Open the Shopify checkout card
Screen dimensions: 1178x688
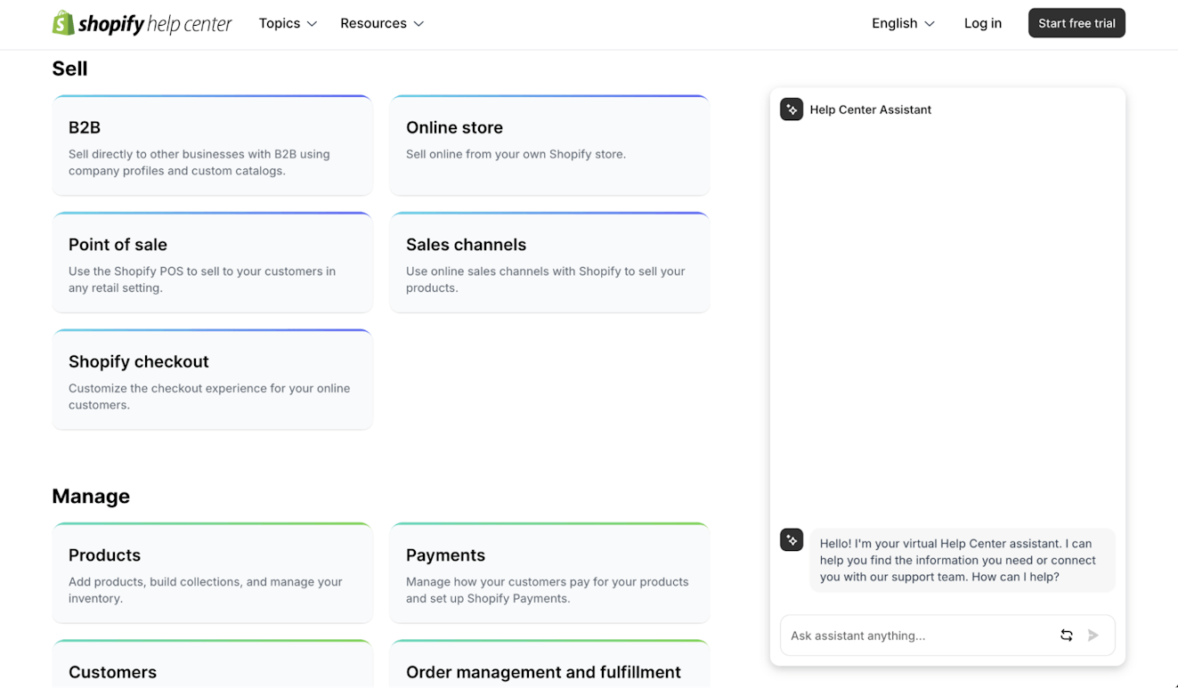click(x=212, y=380)
